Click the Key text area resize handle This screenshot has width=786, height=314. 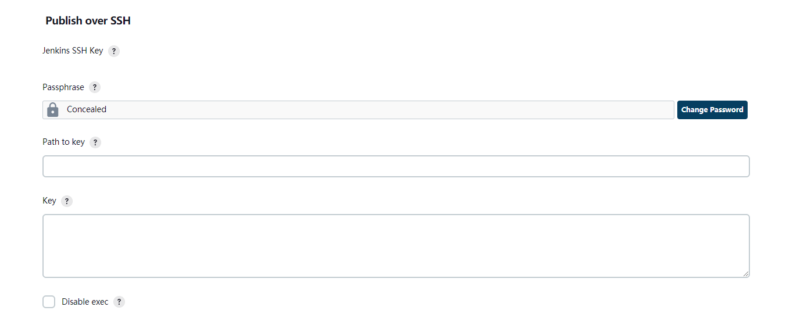(746, 274)
